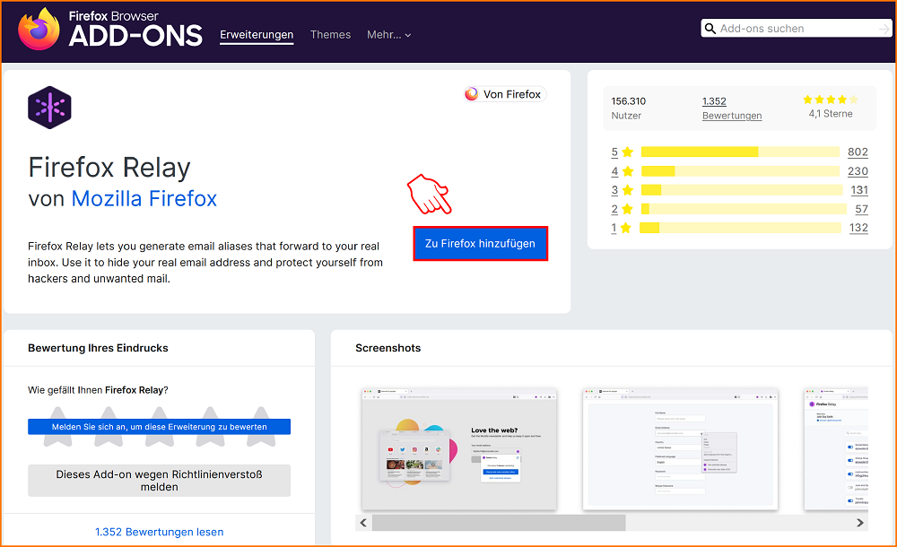
Task: Submit search with the arrow icon
Action: click(x=884, y=29)
